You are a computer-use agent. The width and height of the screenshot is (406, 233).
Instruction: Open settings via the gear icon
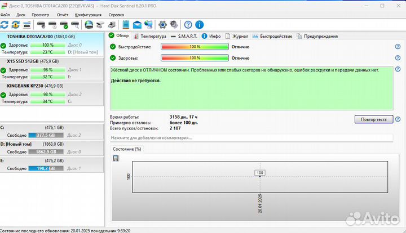point(162,25)
